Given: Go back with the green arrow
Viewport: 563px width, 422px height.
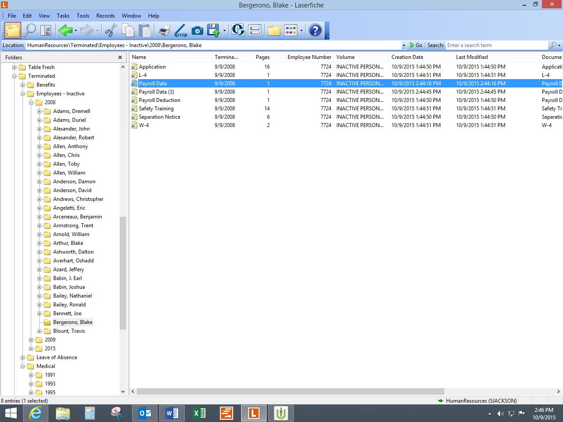Looking at the screenshot, I should tap(66, 30).
